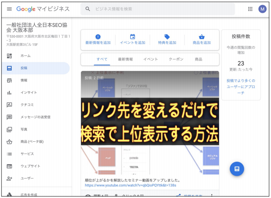The image size is (271, 198).
Task: Click 特典を追加 button label
Action: [x=167, y=43]
